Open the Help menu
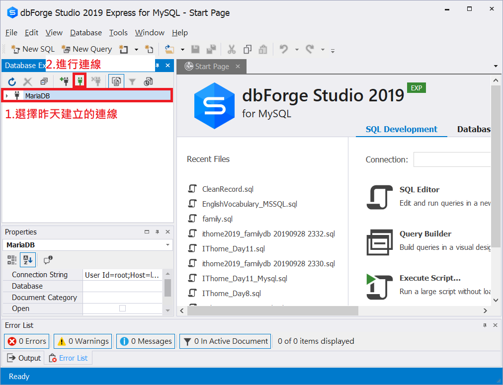This screenshot has height=385, width=503. pos(180,33)
